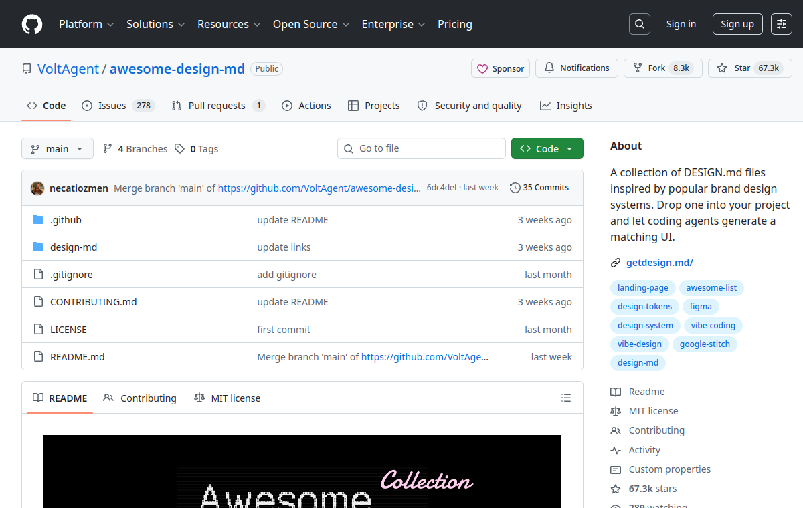Expand the Resources menu

(x=228, y=24)
